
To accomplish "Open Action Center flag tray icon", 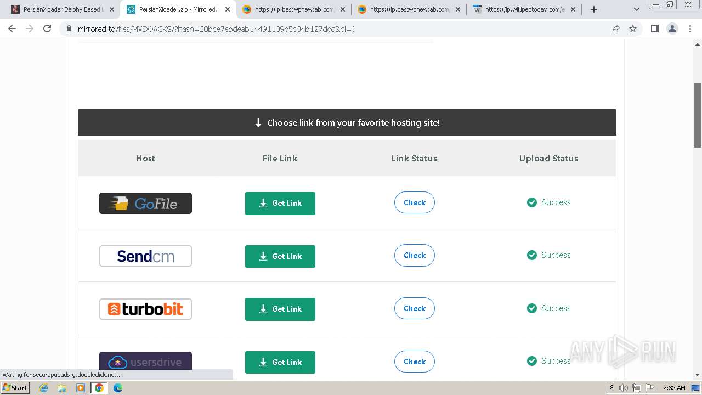I will 650,388.
